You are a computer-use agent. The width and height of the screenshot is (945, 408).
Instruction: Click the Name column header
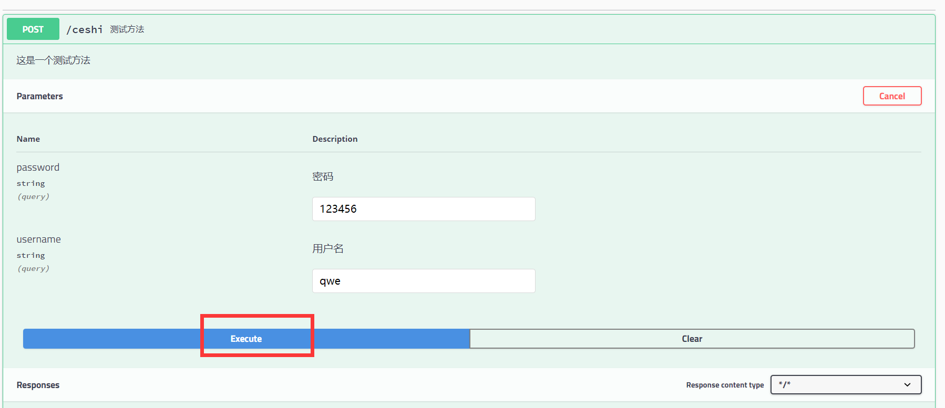28,139
